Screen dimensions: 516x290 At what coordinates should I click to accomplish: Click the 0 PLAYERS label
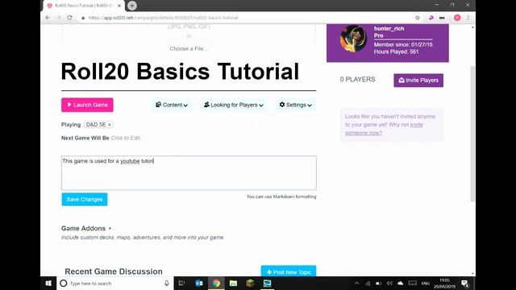point(357,80)
